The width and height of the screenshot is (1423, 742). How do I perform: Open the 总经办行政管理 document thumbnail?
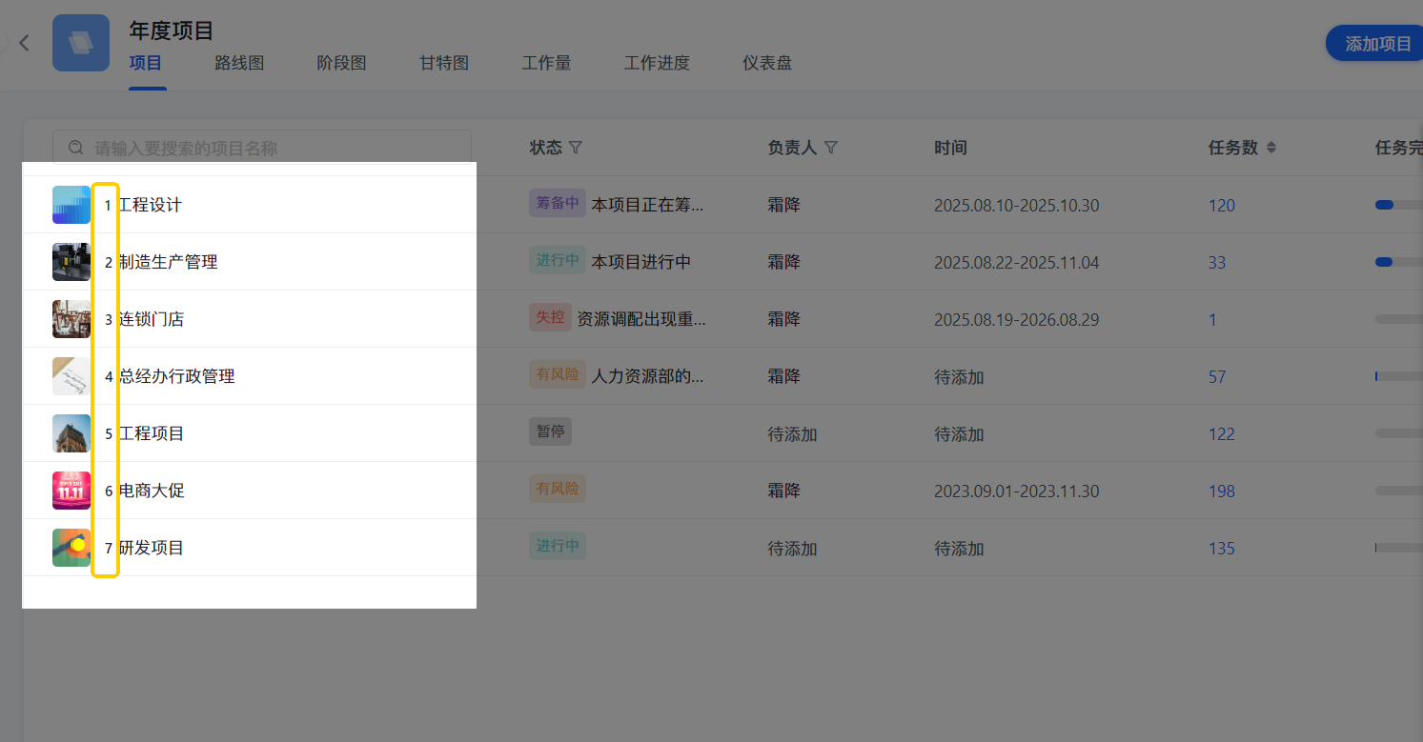[x=71, y=376]
